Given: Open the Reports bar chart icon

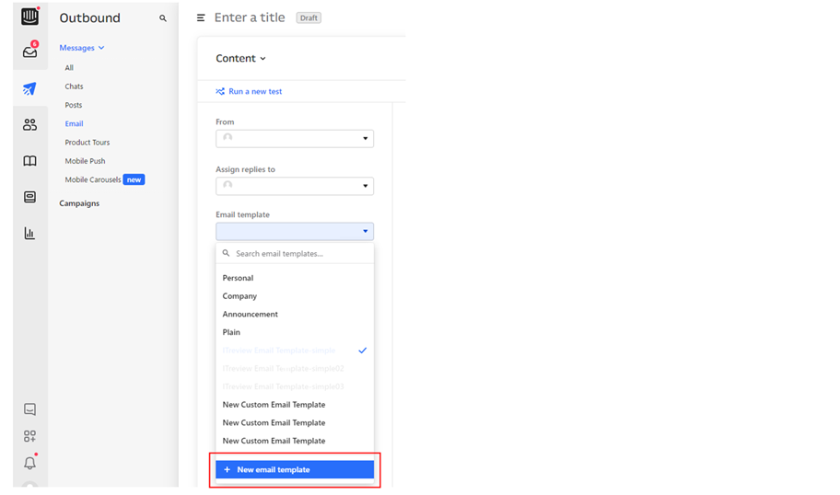Looking at the screenshot, I should click(29, 234).
